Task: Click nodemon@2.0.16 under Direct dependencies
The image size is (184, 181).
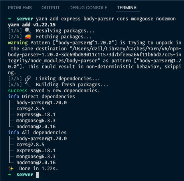Action: pos(36,127)
